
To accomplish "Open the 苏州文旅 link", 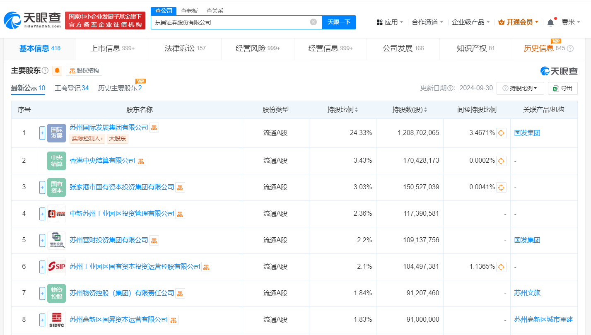I will [x=526, y=293].
